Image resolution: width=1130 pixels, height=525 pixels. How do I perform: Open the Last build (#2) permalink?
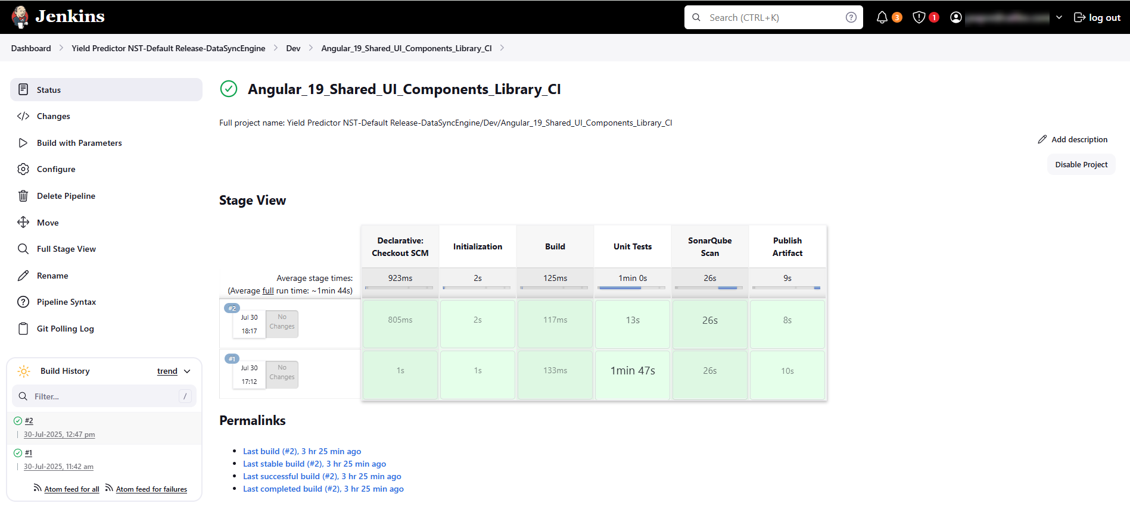[302, 451]
